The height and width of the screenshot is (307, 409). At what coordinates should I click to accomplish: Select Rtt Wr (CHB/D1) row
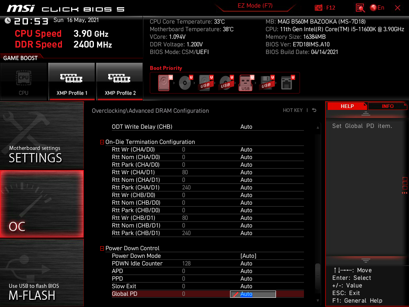(208, 218)
